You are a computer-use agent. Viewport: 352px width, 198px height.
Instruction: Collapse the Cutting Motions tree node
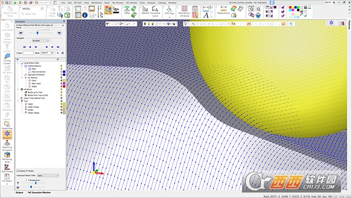[x=22, y=66]
